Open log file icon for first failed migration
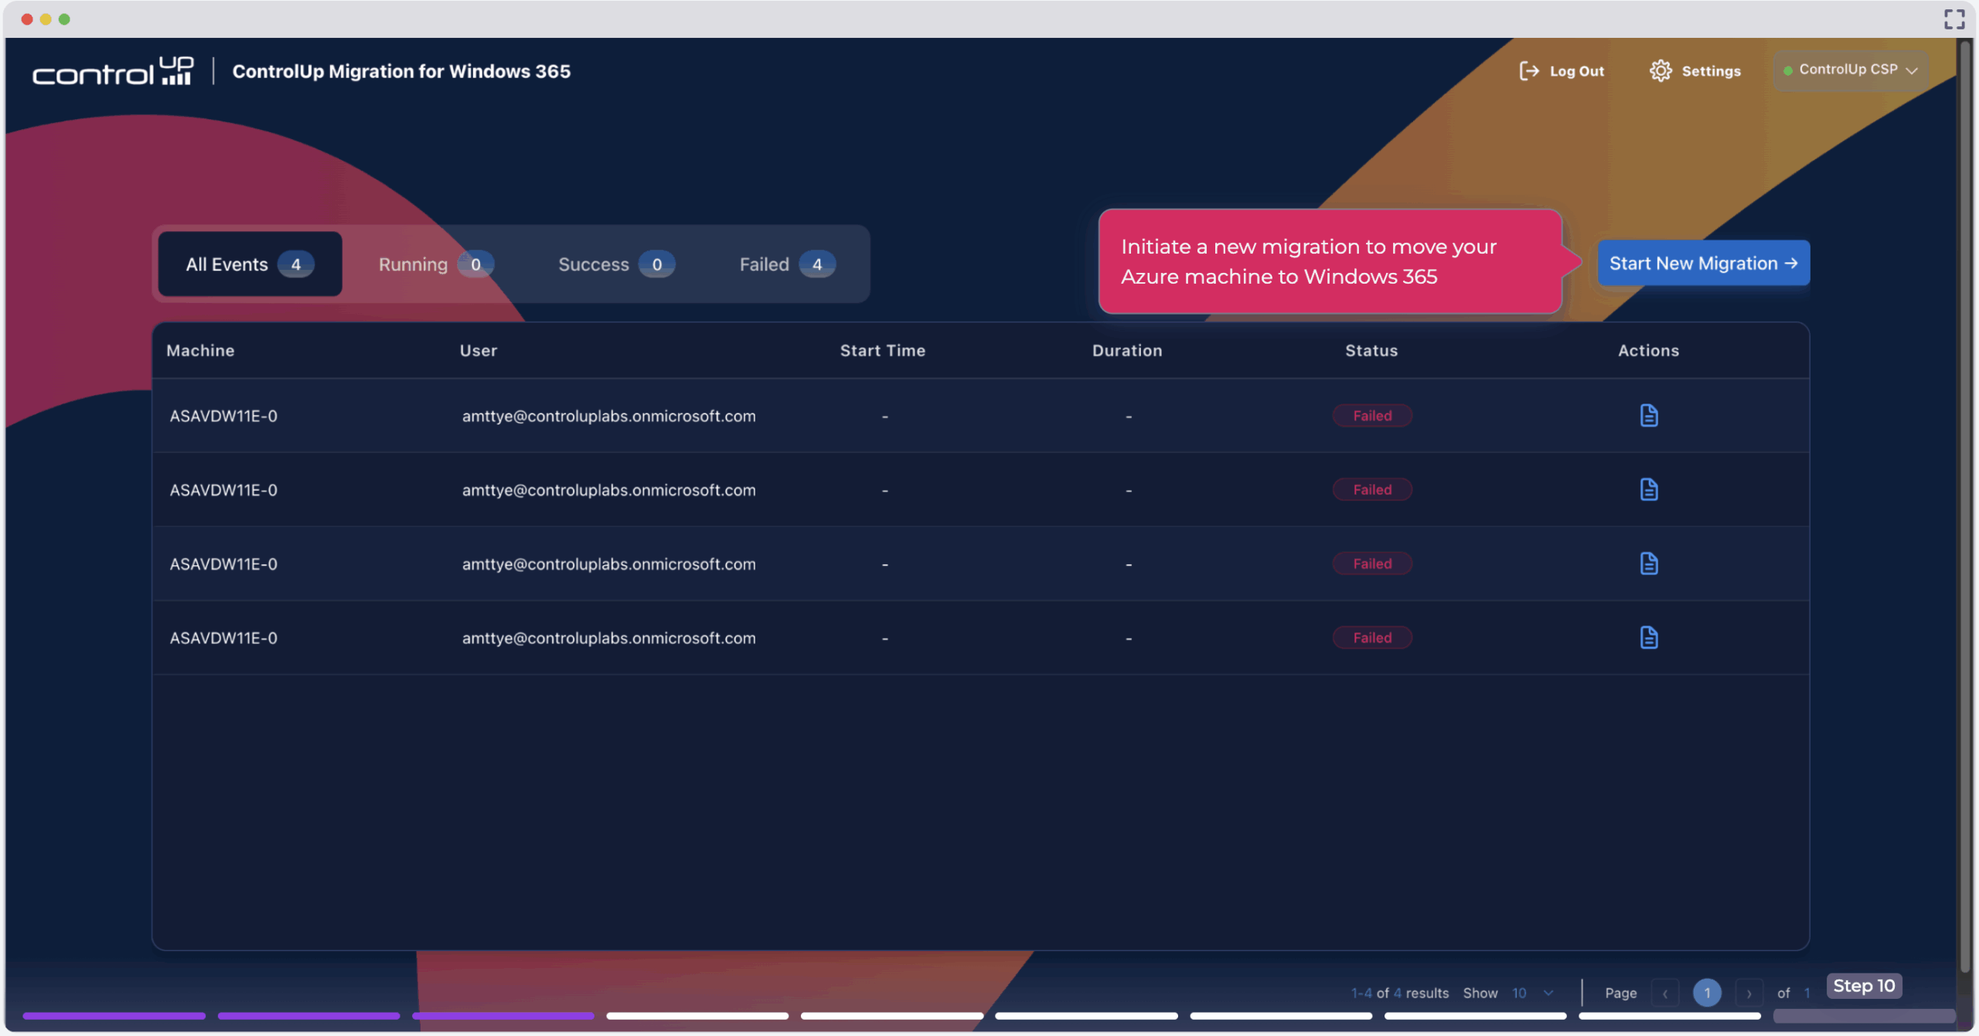This screenshot has width=1979, height=1036. (x=1648, y=416)
